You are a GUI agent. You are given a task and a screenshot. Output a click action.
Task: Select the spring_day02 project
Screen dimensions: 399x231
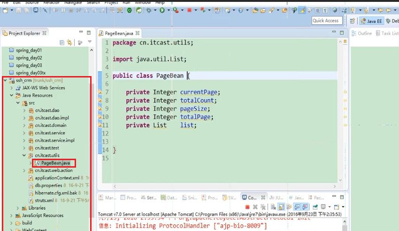tap(29, 58)
